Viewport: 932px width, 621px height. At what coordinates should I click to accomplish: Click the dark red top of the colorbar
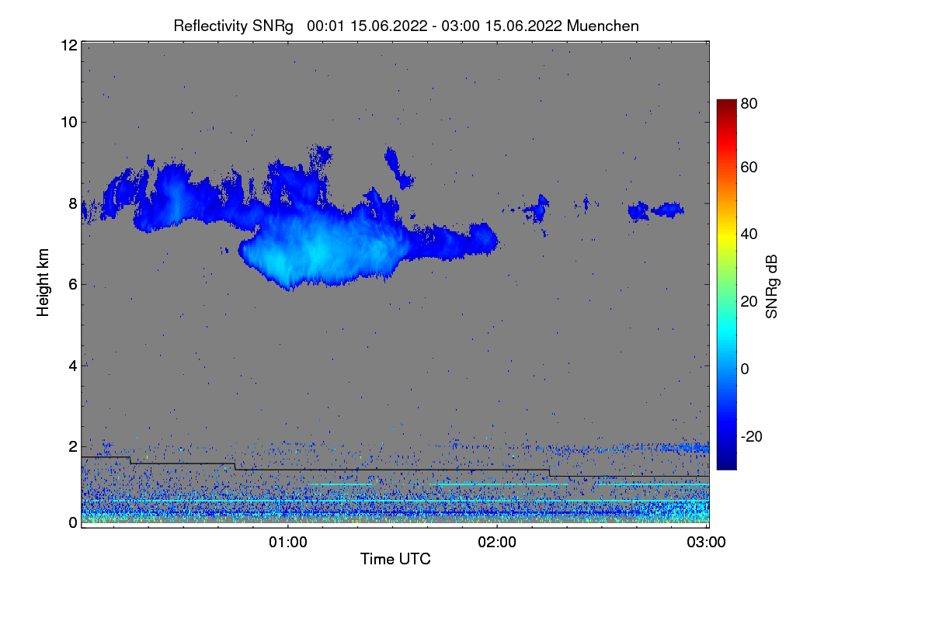pyautogui.click(x=726, y=105)
